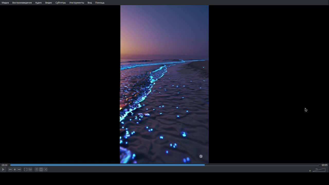Open the Вид menu
Viewport: 329px width, 185px height.
(90, 3)
